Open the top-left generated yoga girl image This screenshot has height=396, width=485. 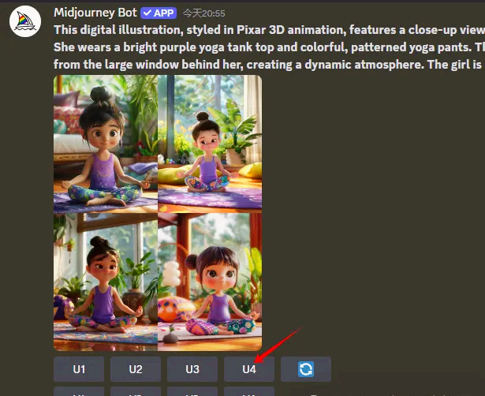(106, 144)
